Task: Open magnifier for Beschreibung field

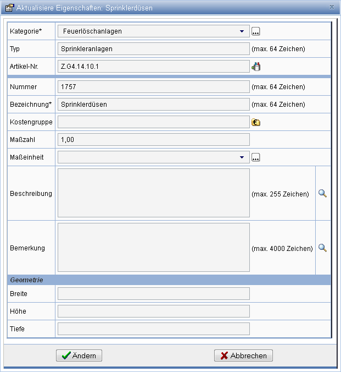Action: 322,194
